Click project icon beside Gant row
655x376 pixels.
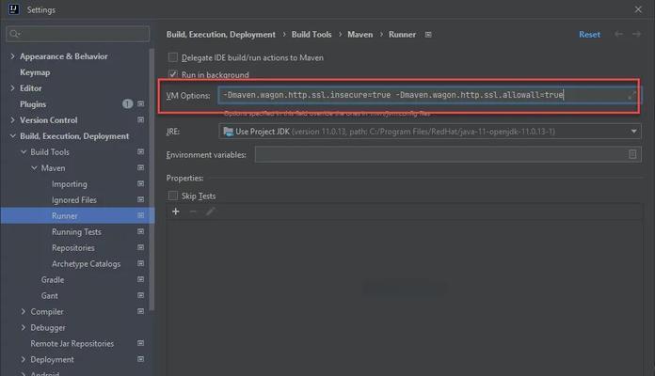[x=141, y=295]
